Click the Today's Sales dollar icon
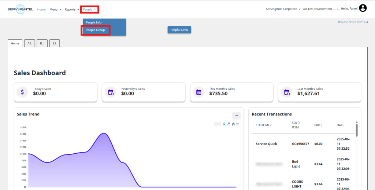The width and height of the screenshot is (375, 190). point(22,92)
